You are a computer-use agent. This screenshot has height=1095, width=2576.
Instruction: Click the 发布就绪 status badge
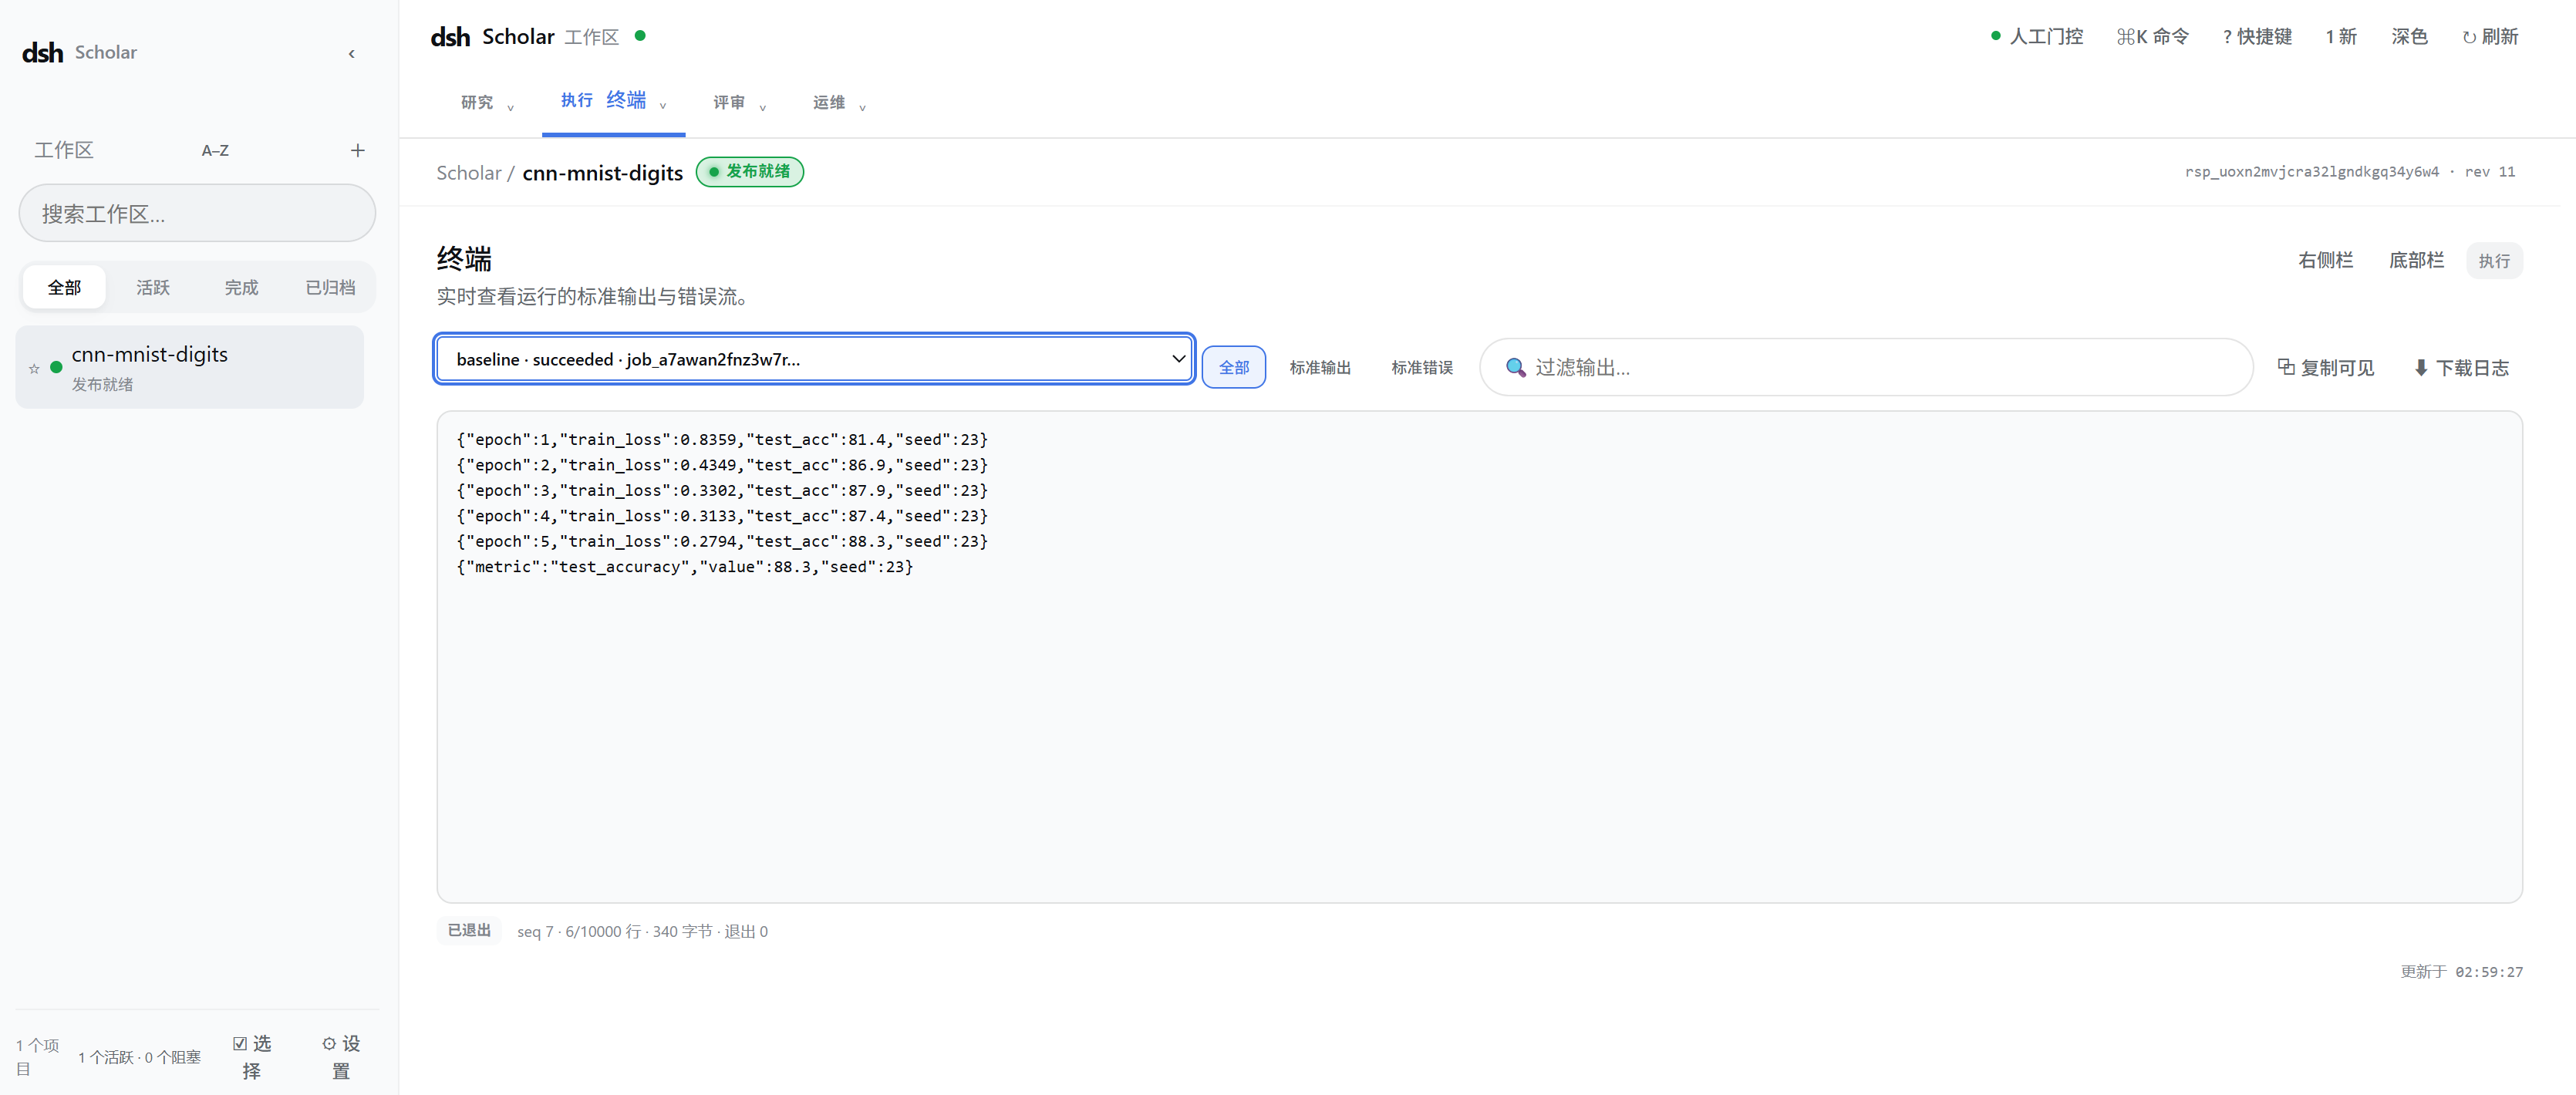749,171
